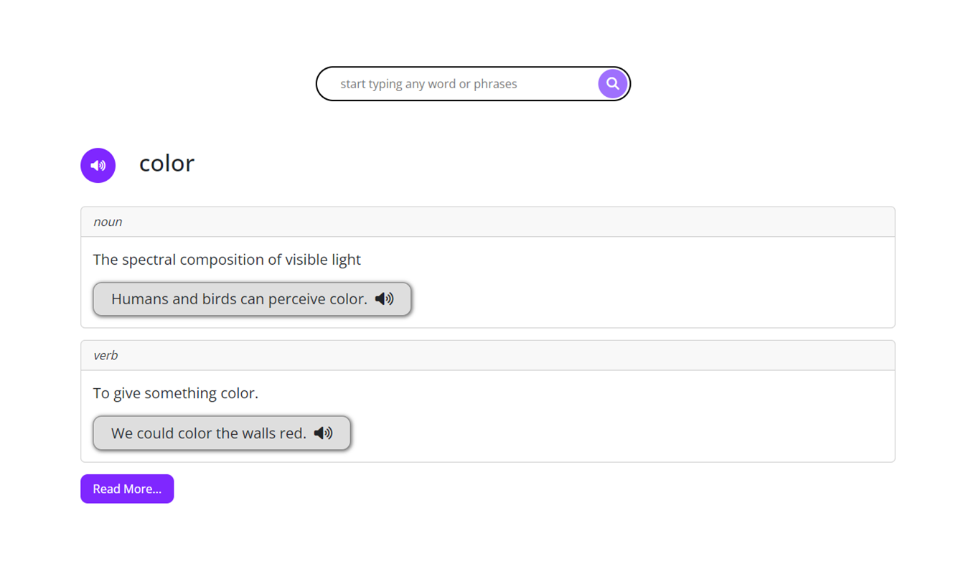Click speaker icon after 'walls red.' sentence
976x574 pixels.
point(324,433)
